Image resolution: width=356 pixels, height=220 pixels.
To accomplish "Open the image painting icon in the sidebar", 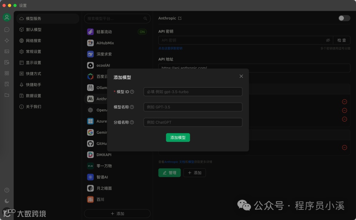I will 7,51.
